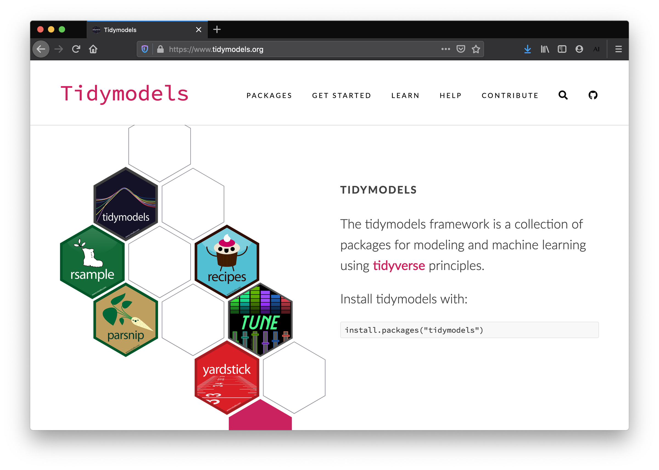The image size is (659, 470).
Task: Toggle the tracking protection shield icon
Action: pos(145,49)
